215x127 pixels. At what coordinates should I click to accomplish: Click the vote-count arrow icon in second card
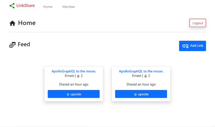click(145, 76)
